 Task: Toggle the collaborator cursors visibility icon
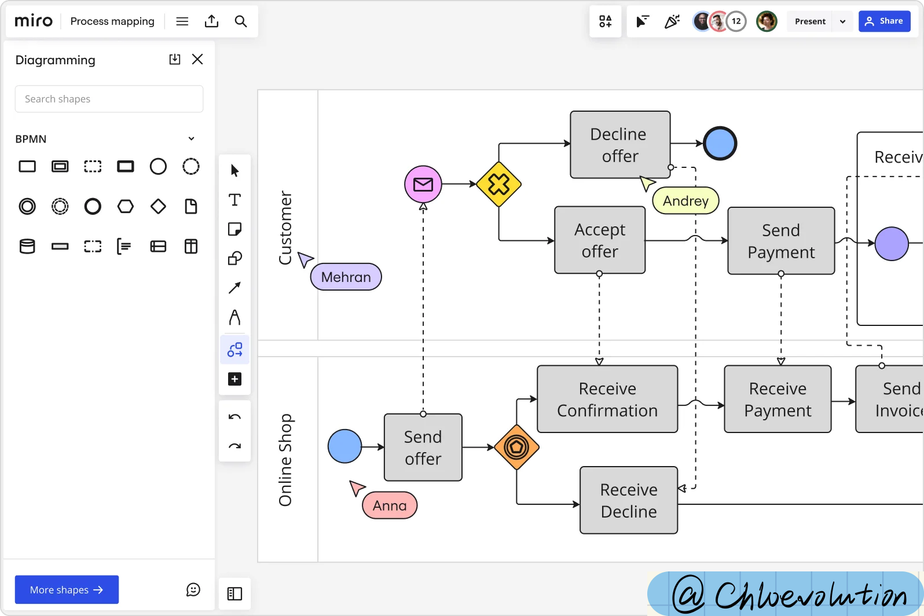click(642, 21)
